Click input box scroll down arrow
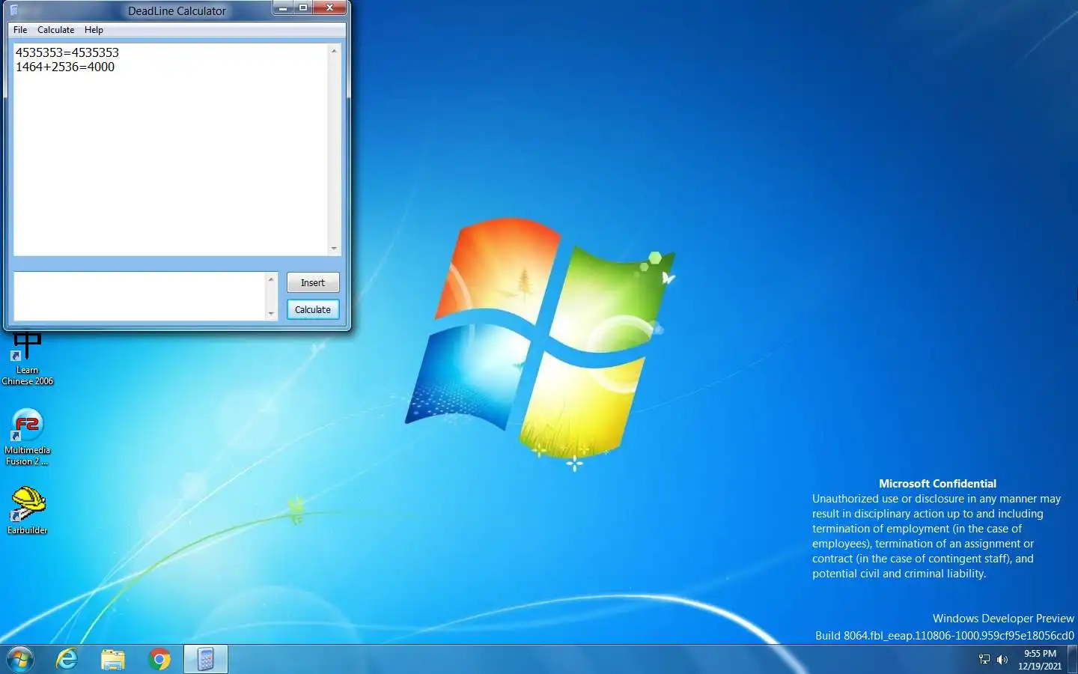 click(271, 314)
